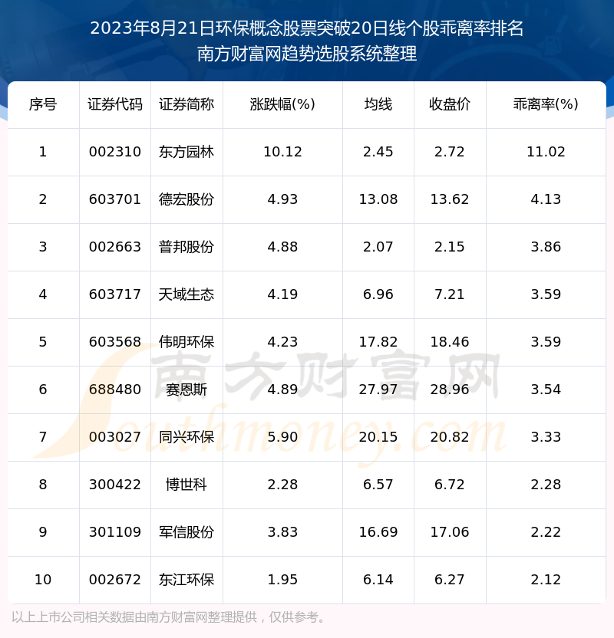Select stock code 603568
The width and height of the screenshot is (614, 638).
coord(115,342)
